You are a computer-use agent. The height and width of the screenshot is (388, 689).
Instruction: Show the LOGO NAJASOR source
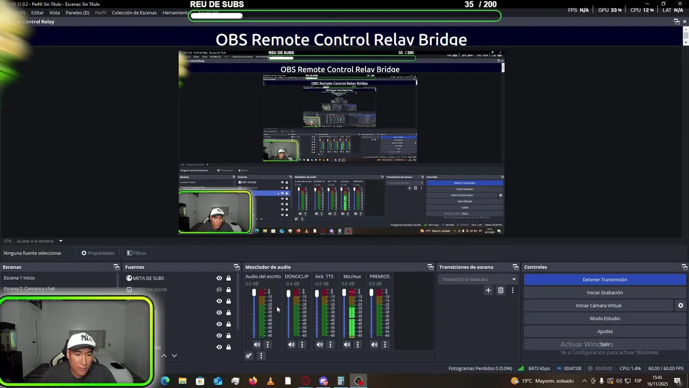point(219,289)
